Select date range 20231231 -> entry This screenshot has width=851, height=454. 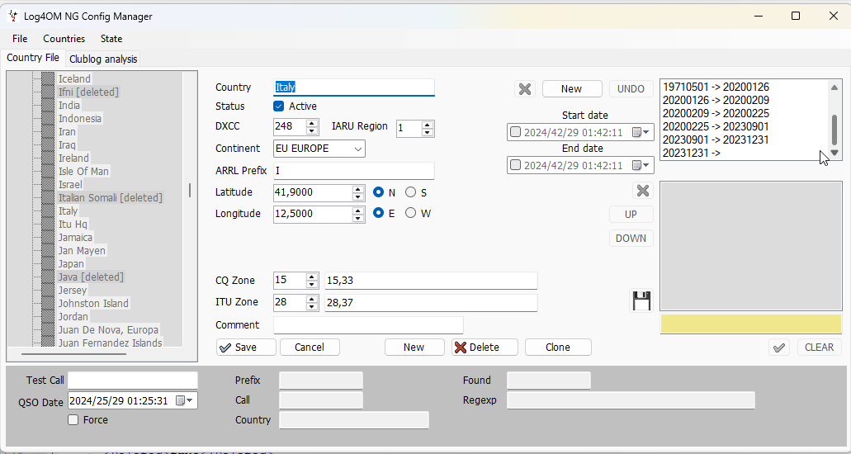coord(692,154)
